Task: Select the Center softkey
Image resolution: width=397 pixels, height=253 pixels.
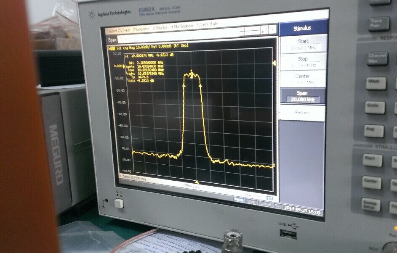Action: click(303, 79)
